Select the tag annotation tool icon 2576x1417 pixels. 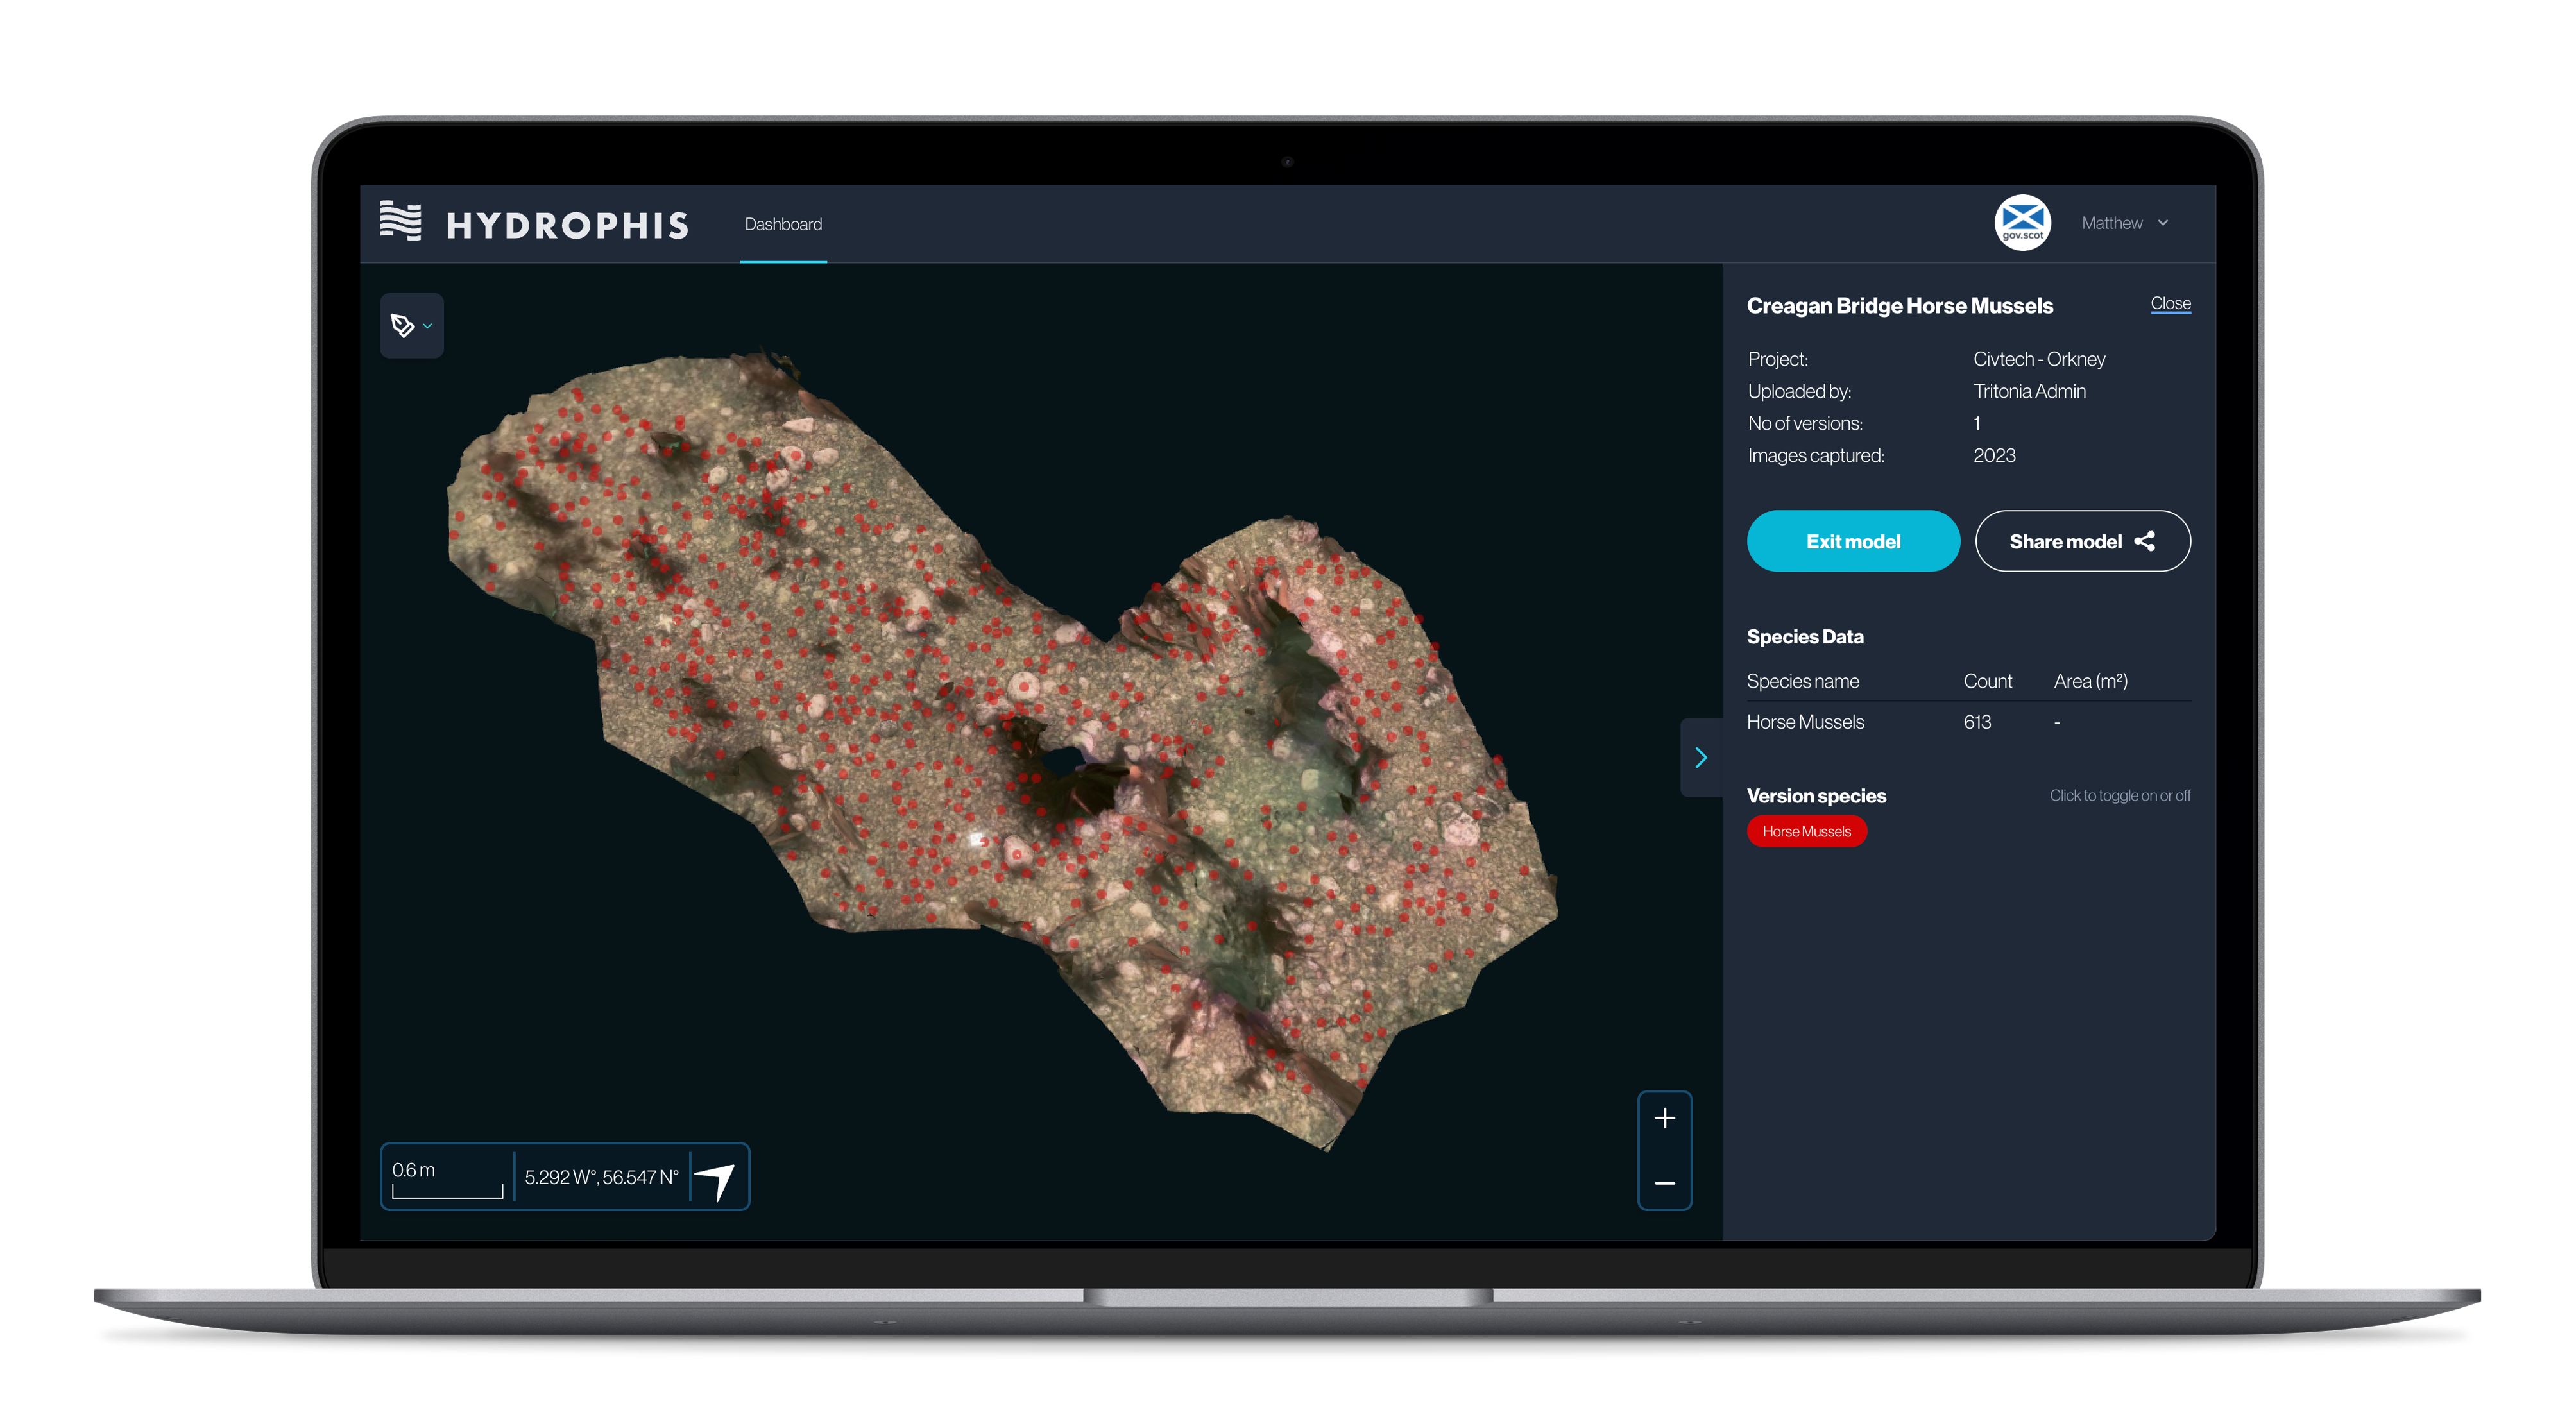402,326
